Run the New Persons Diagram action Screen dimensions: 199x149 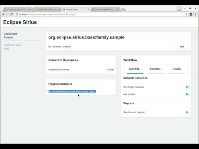[x=187, y=112]
